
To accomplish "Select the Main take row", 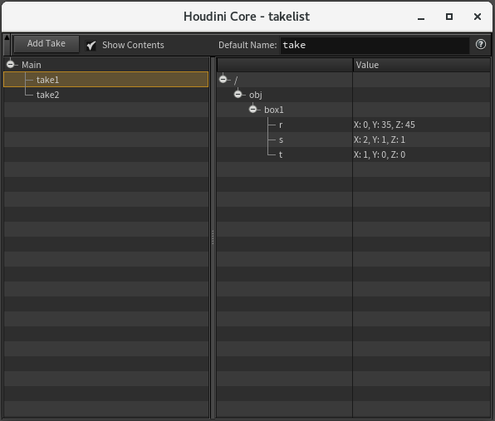I will [105, 65].
